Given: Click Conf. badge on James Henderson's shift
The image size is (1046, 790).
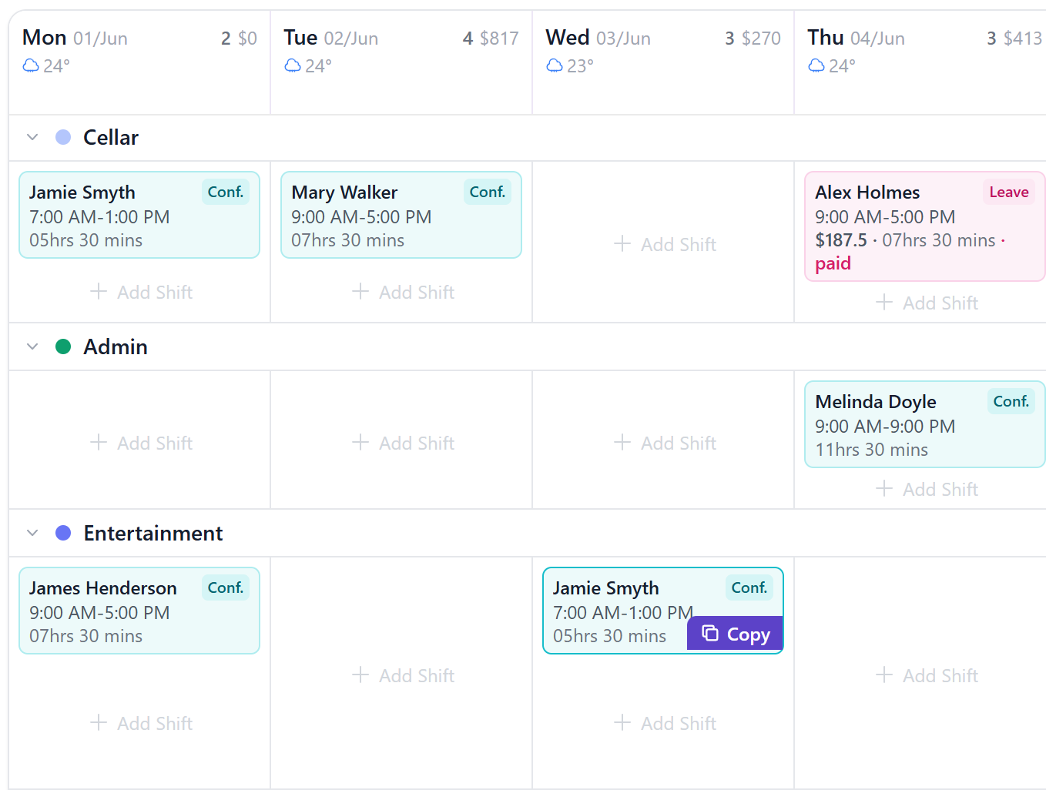Looking at the screenshot, I should (226, 587).
